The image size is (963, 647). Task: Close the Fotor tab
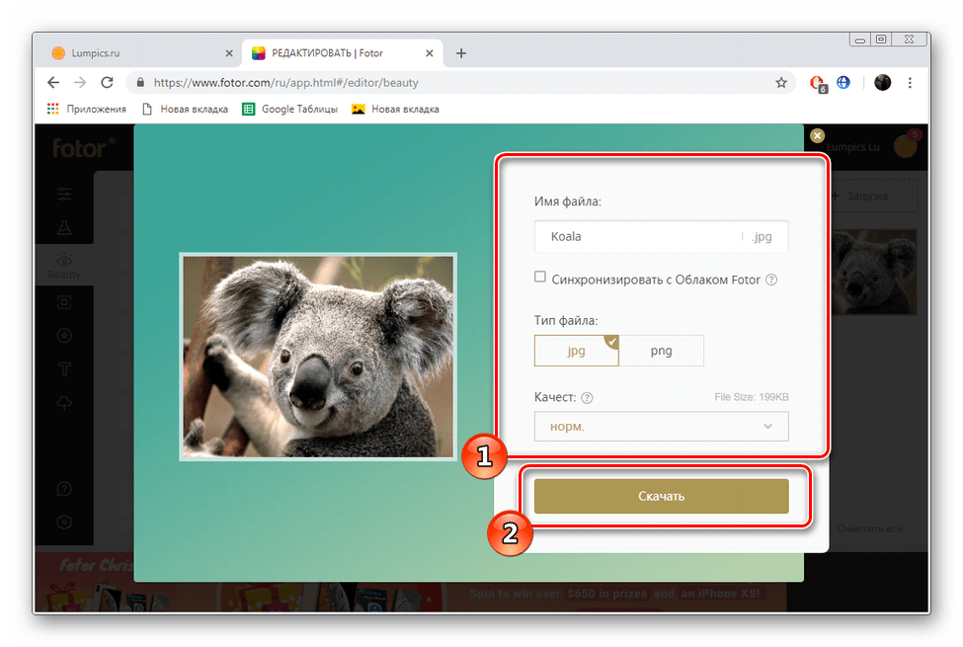[430, 53]
